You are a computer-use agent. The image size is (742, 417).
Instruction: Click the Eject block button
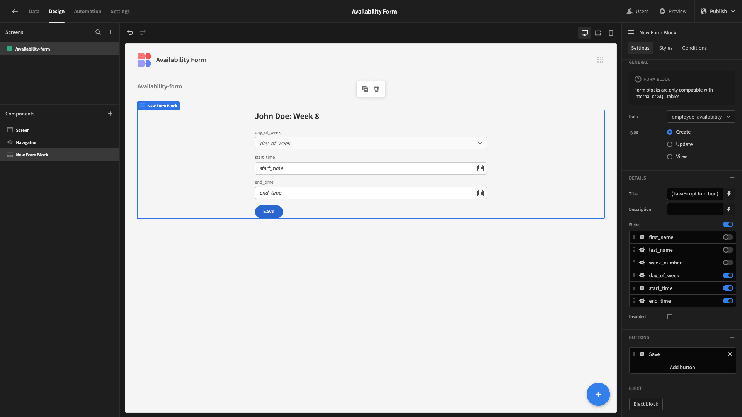645,404
